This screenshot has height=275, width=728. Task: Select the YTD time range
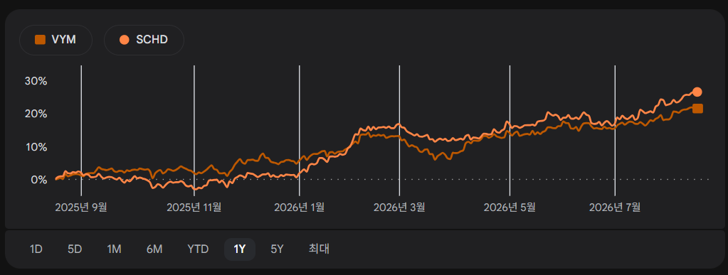click(x=198, y=249)
